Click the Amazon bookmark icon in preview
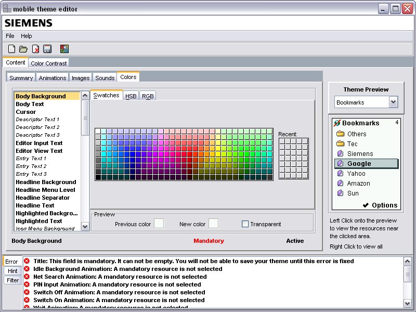 click(341, 183)
